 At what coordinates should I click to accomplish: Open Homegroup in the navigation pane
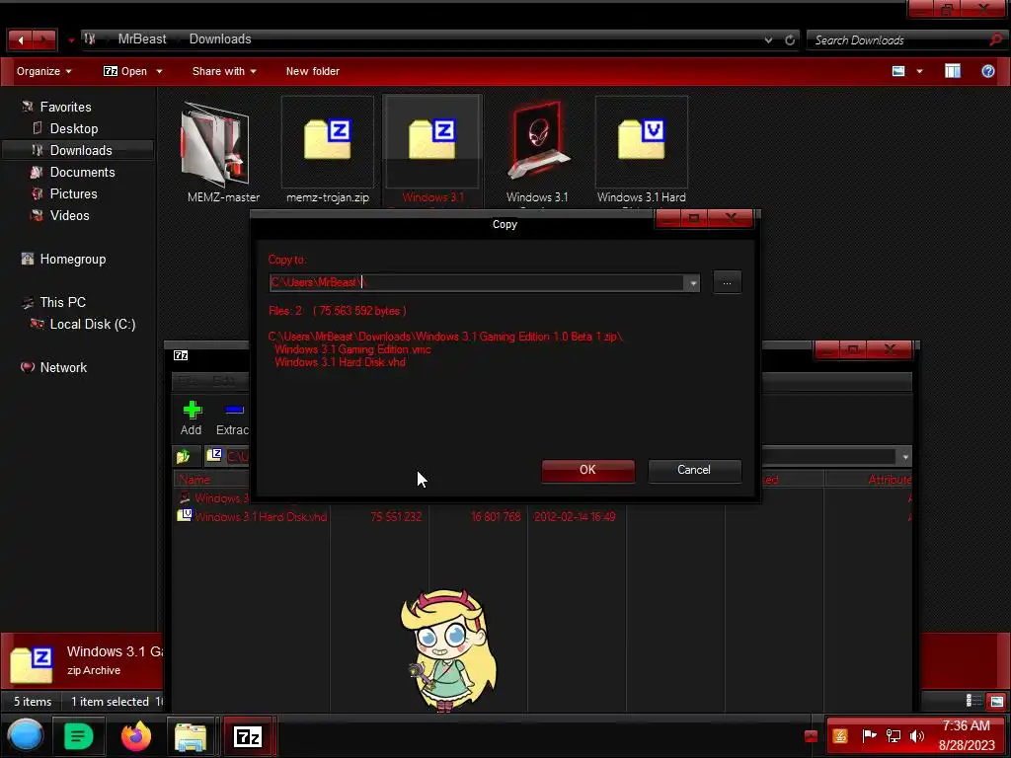click(72, 260)
